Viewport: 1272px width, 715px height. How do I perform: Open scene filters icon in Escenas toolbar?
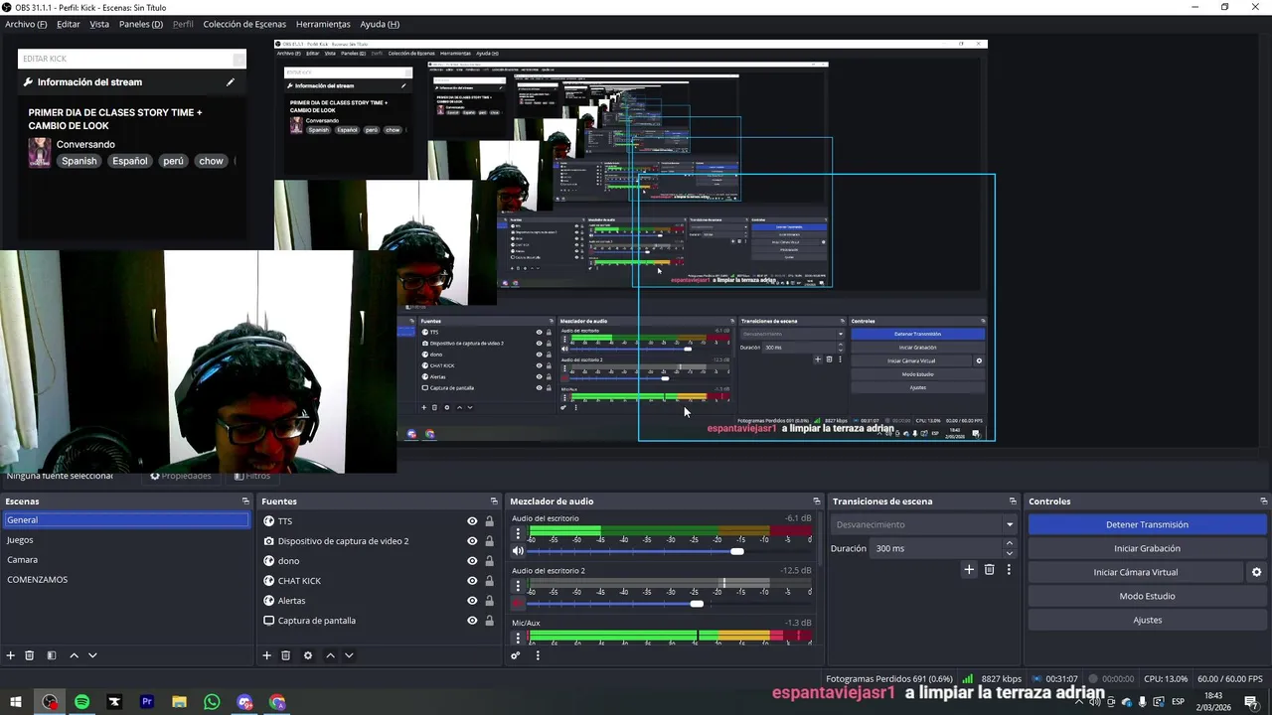click(52, 655)
